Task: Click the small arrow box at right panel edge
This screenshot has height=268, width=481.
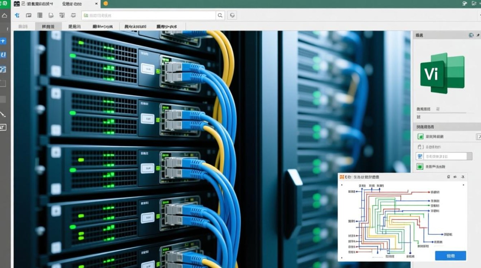Action: click(x=478, y=137)
